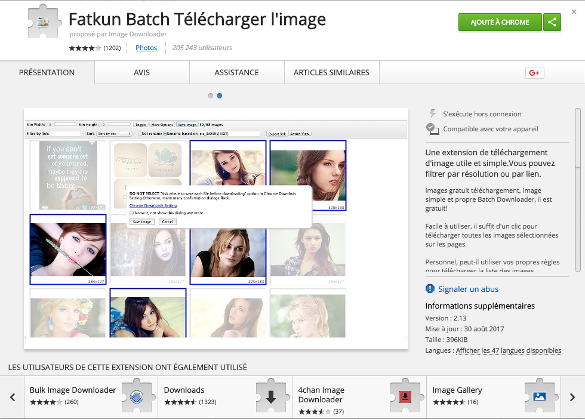Switch to the AVIS tab
Viewport: 585px width, 419px height.
142,72
